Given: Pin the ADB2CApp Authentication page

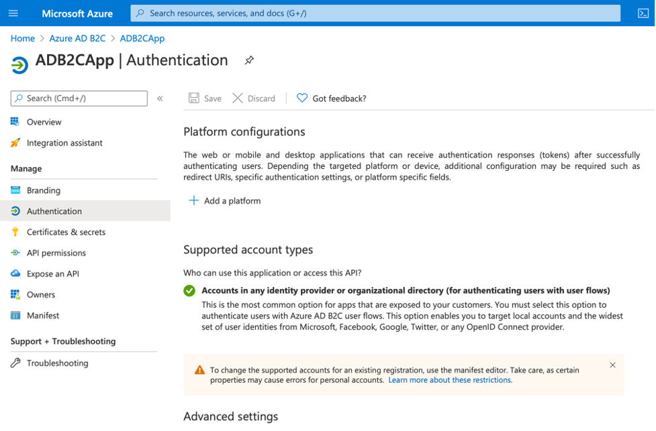Looking at the screenshot, I should point(249,60).
